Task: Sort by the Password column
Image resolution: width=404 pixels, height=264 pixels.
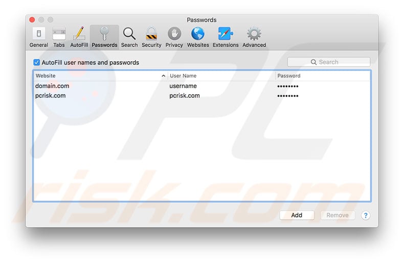Action: coord(323,76)
